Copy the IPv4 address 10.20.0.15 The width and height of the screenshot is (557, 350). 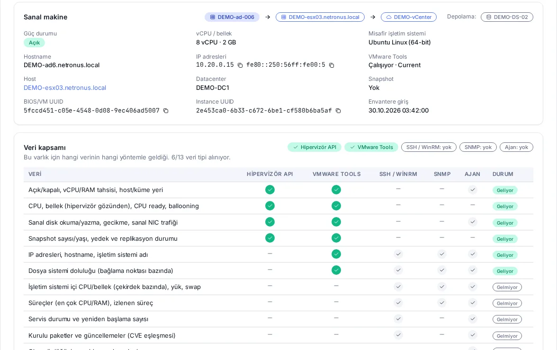point(240,65)
